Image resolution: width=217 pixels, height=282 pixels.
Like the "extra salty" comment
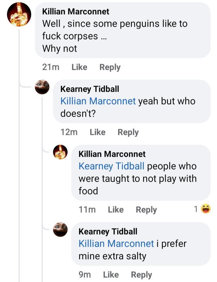(x=111, y=275)
